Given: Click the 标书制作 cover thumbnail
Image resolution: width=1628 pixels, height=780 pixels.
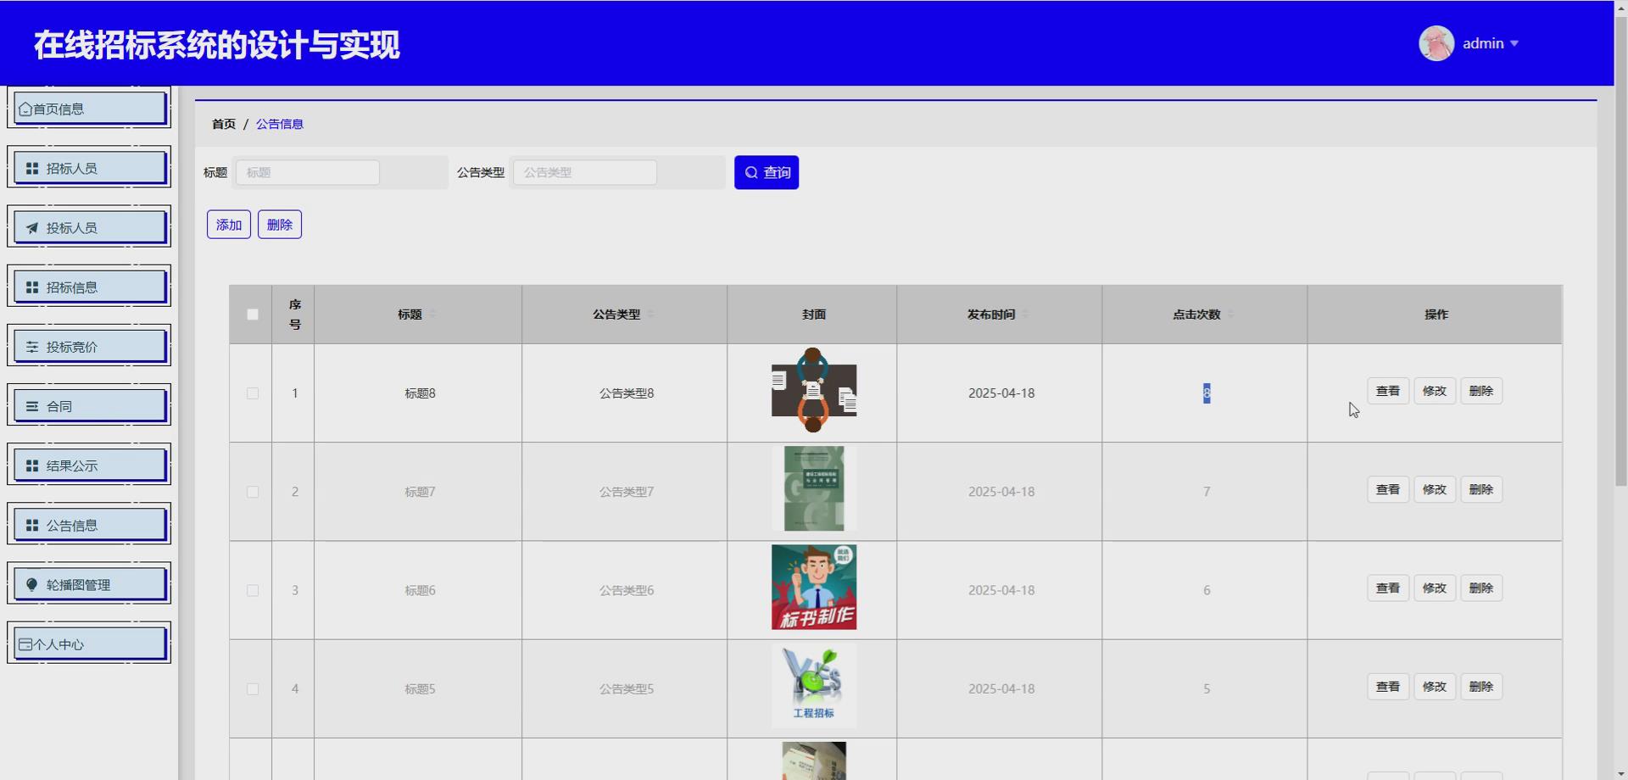Looking at the screenshot, I should 813,587.
